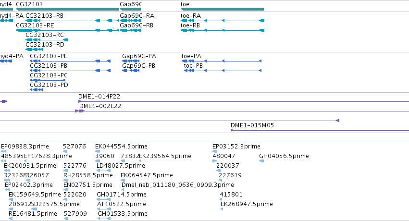This screenshot has height=221, width=409.
Task: Select transcript CG32103-RB label
Action: [44, 16]
